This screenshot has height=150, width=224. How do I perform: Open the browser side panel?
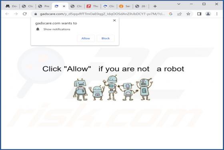click(199, 14)
